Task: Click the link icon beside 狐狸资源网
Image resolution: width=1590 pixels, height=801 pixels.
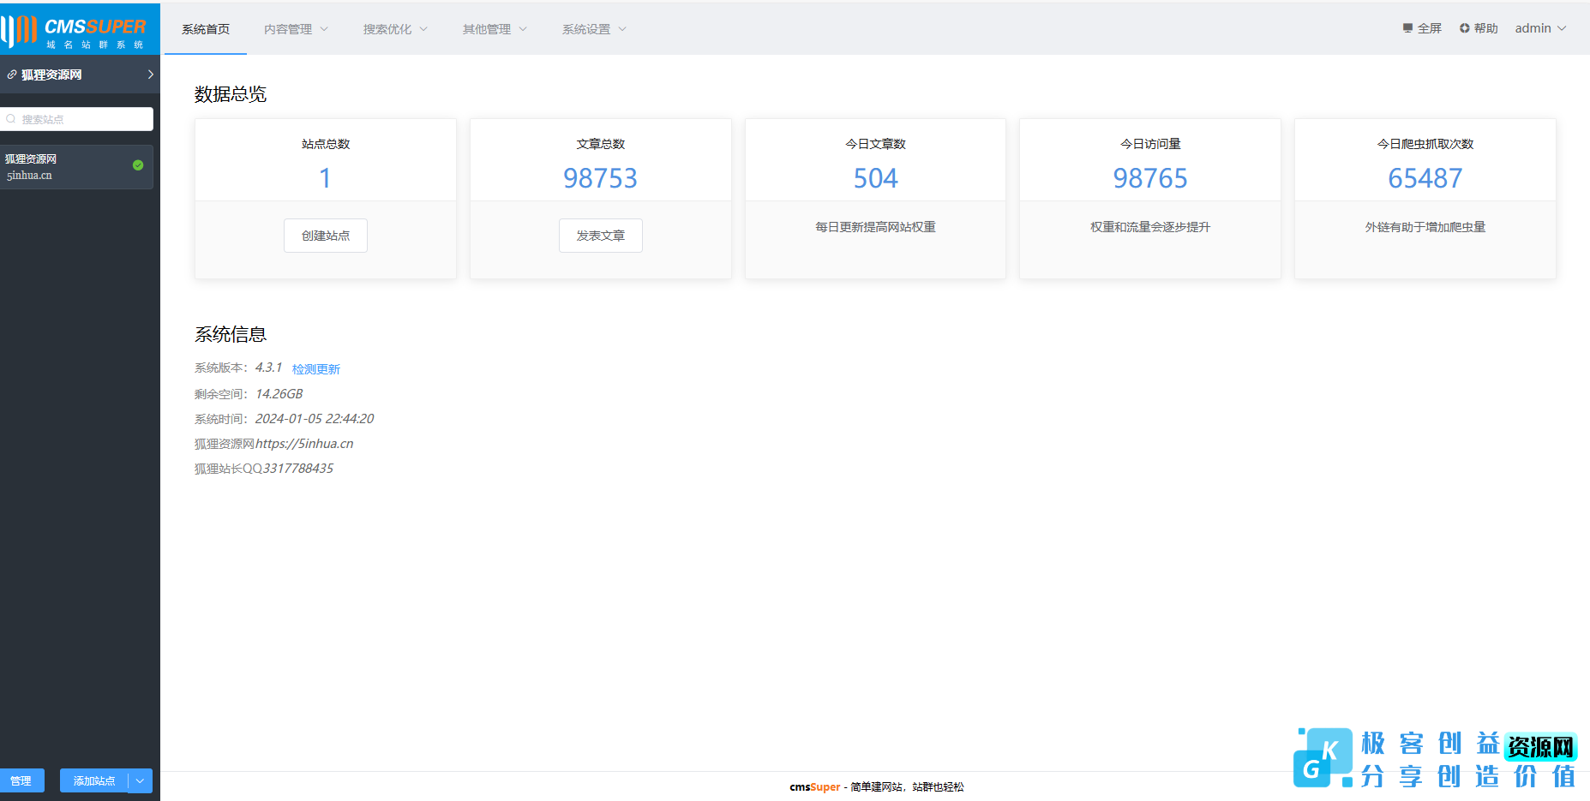Action: point(12,75)
